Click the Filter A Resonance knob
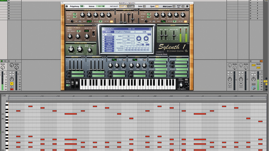The height and width of the screenshot is (151, 269). pos(78,36)
